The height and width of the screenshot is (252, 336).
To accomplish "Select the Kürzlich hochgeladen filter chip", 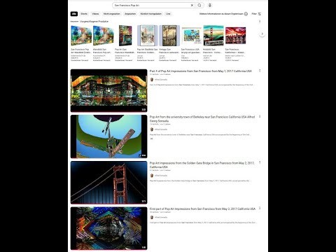I will tap(151, 14).
